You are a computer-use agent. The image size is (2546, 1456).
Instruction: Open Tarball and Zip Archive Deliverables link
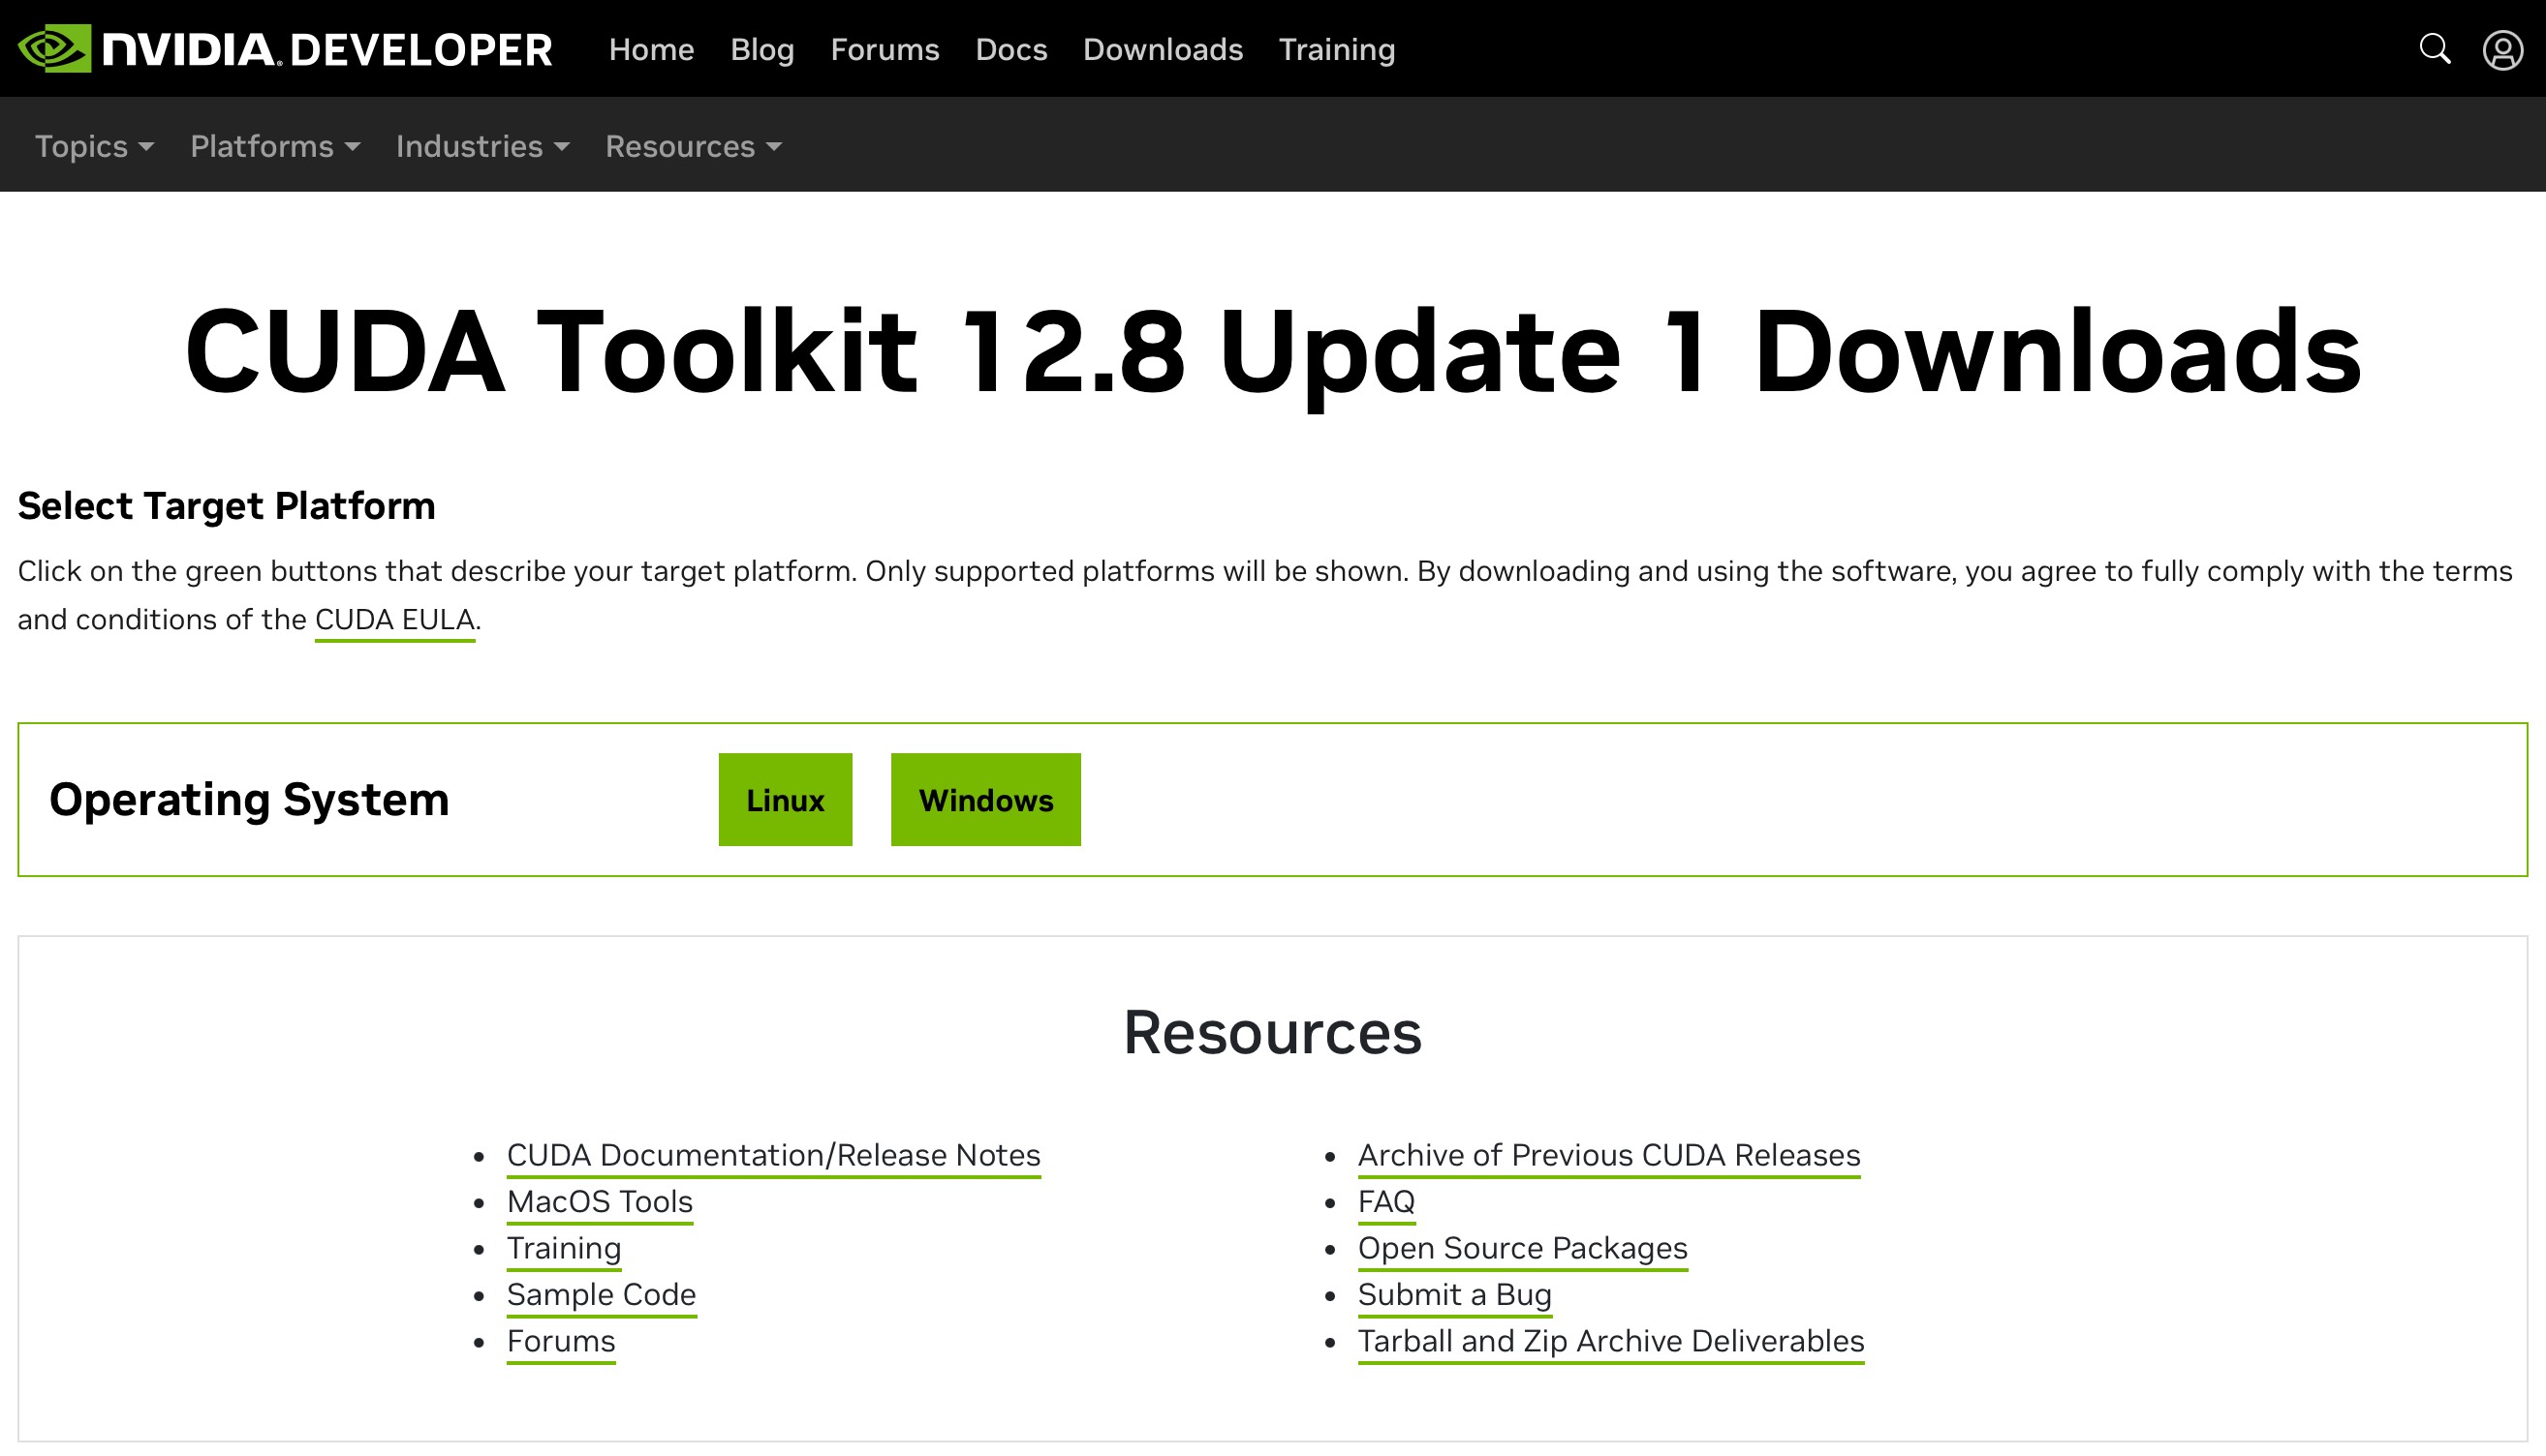tap(1611, 1342)
